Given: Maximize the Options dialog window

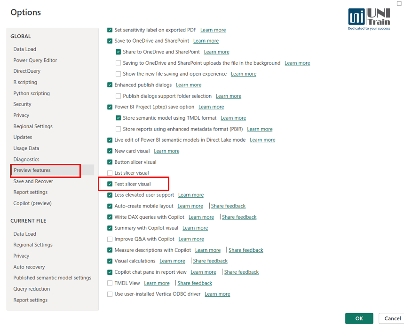Looking at the screenshot, I should pyautogui.click(x=399, y=3).
